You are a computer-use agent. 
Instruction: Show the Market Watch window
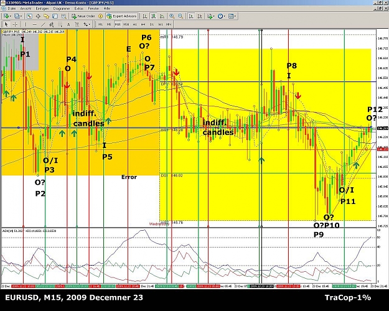[29, 16]
